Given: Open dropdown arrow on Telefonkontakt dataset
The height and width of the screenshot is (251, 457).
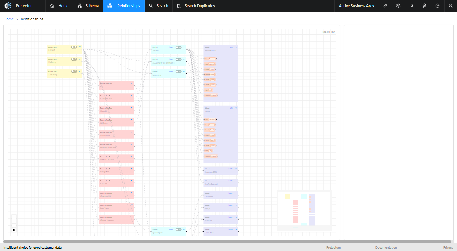Looking at the screenshot, I should (x=236, y=47).
